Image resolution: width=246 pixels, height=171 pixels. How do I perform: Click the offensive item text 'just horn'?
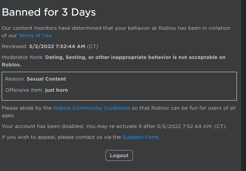coord(56,90)
